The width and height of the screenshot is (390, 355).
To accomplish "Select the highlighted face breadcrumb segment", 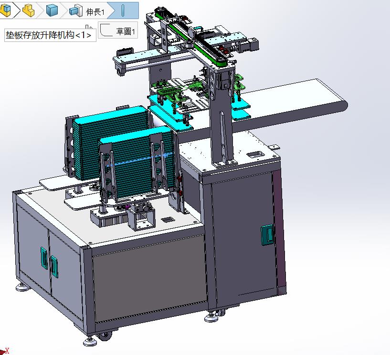I will tap(124, 10).
